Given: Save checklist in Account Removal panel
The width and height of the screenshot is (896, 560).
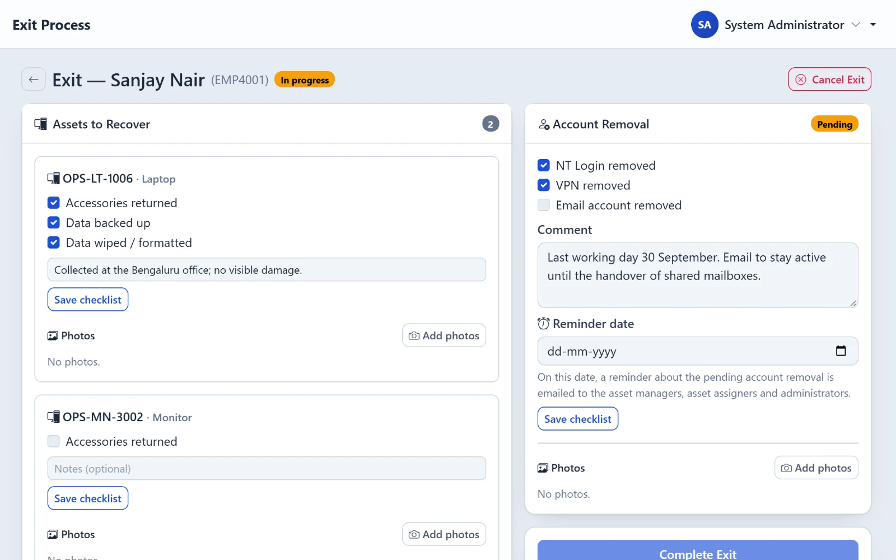Looking at the screenshot, I should click(x=578, y=419).
